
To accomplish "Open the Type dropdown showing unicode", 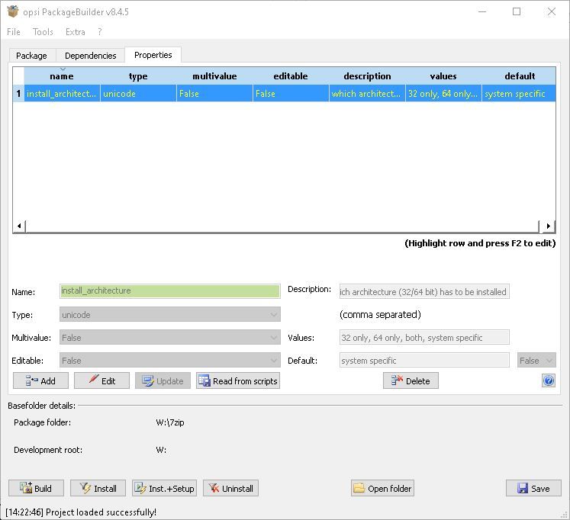I will click(x=170, y=314).
